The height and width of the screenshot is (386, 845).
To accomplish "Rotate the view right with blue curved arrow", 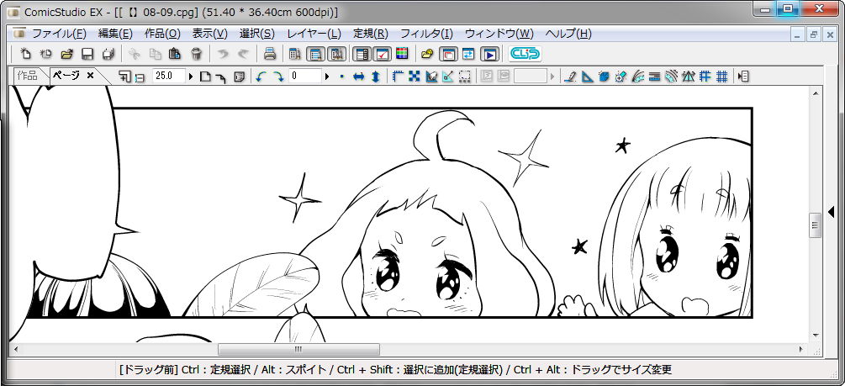I will click(x=278, y=77).
